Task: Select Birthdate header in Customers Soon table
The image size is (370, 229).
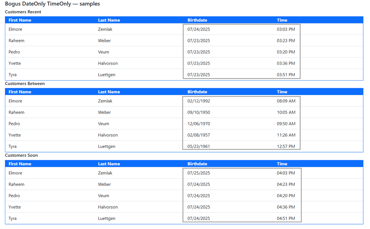Action: [x=197, y=164]
